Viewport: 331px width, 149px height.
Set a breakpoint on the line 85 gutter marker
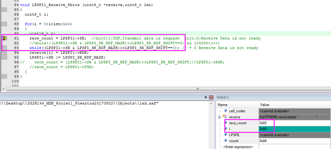4,10
